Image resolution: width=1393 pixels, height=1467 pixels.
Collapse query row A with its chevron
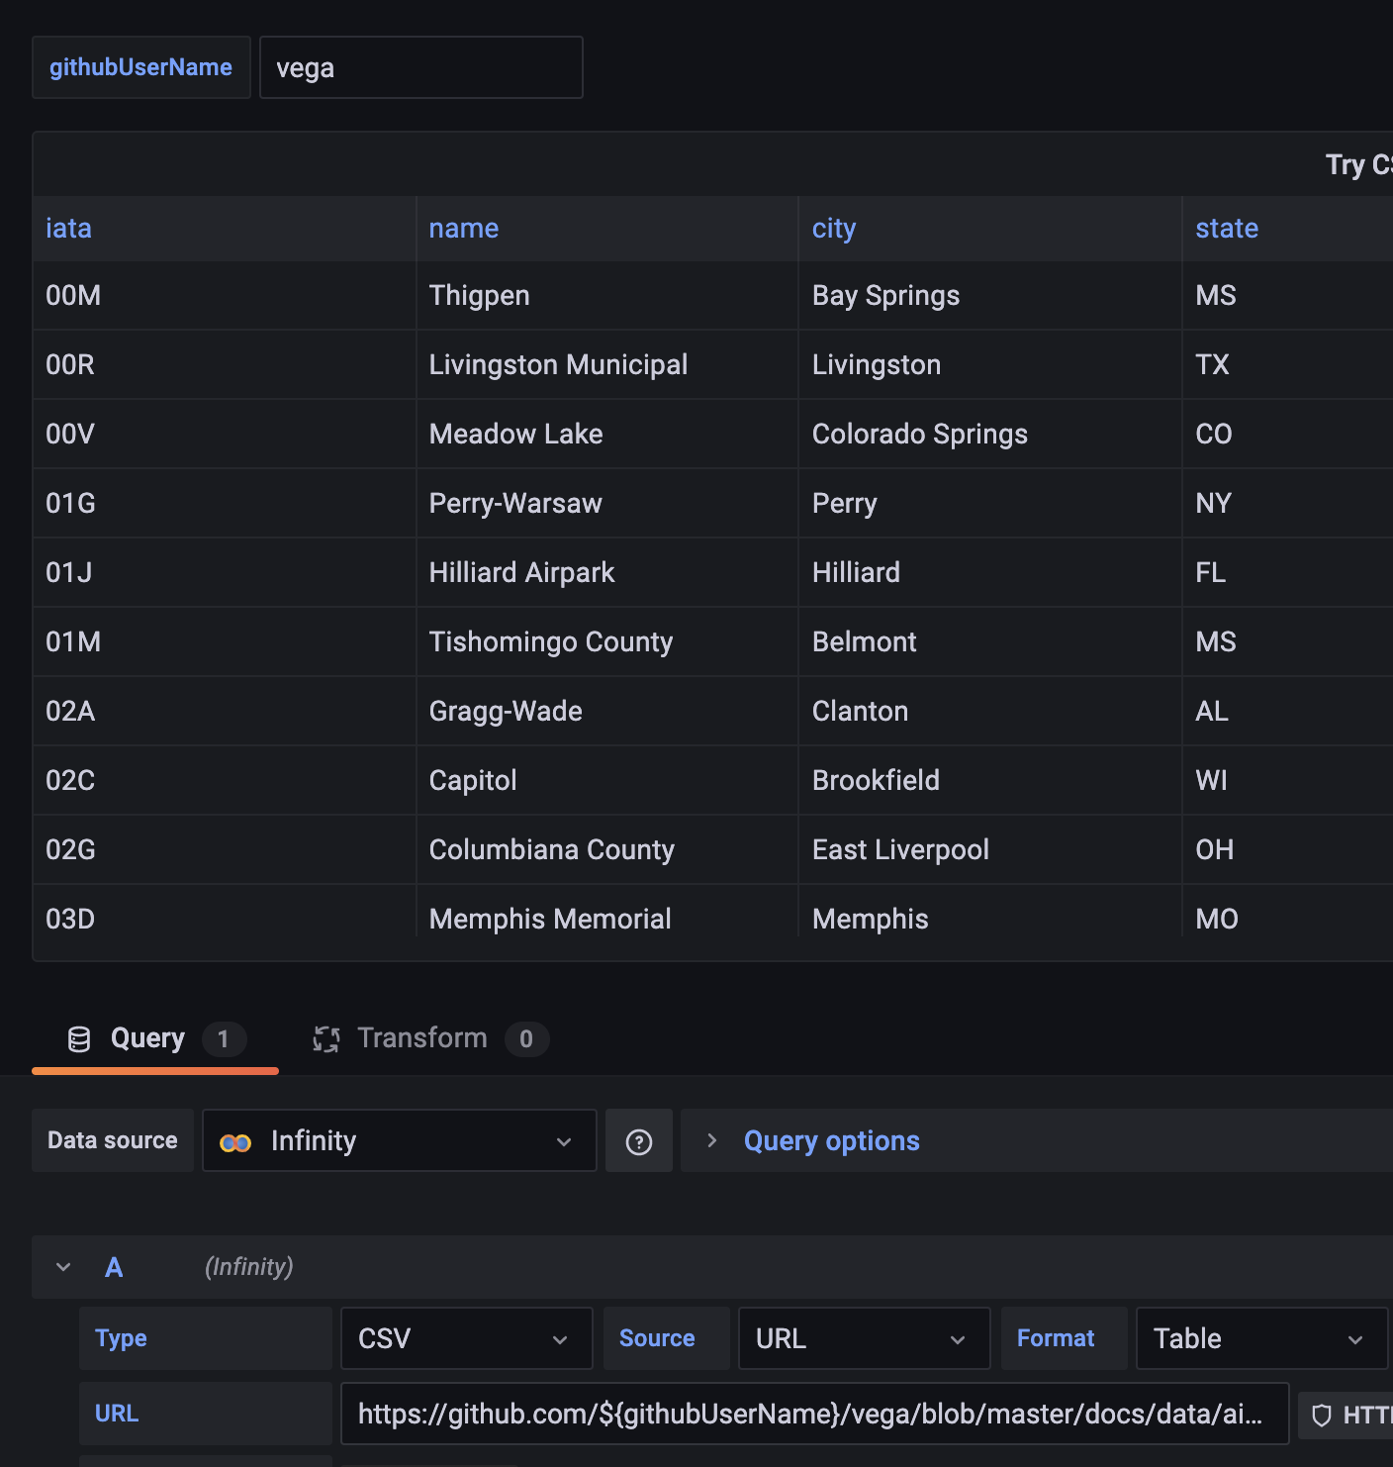[x=63, y=1267]
